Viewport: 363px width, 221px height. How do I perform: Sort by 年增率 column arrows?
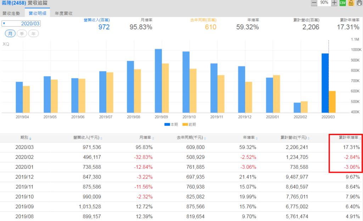click(x=257, y=138)
